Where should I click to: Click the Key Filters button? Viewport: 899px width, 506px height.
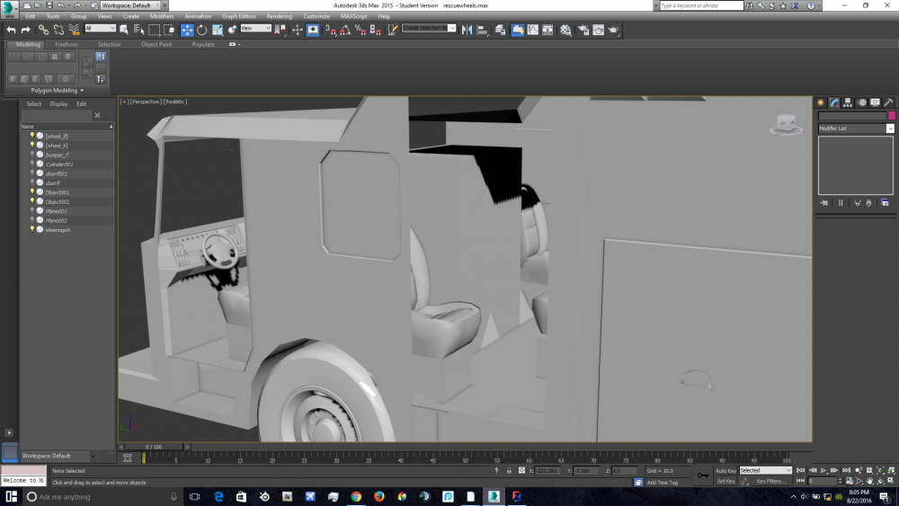click(x=770, y=482)
